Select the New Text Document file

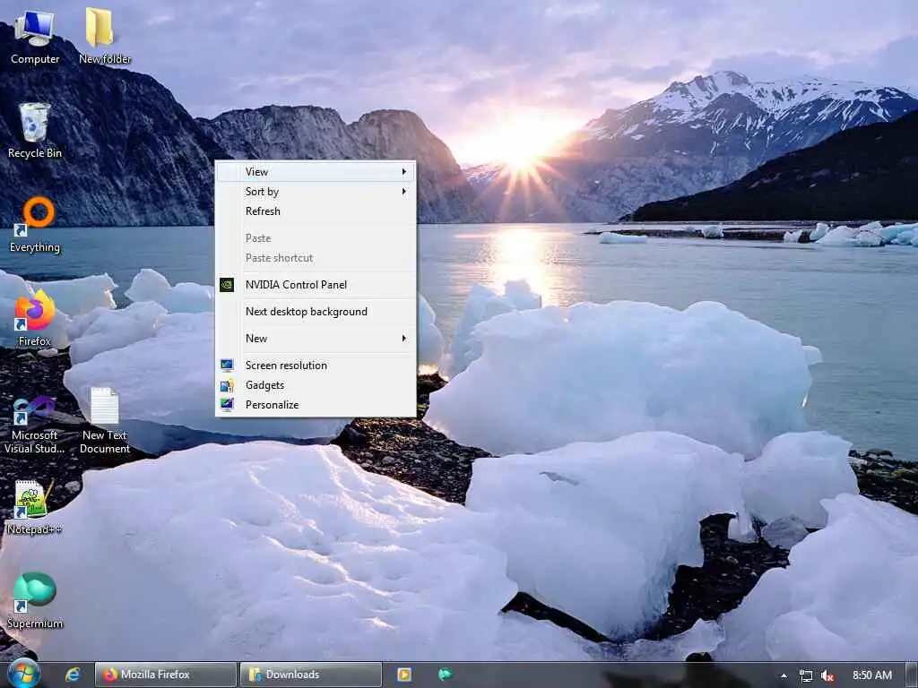(x=104, y=421)
